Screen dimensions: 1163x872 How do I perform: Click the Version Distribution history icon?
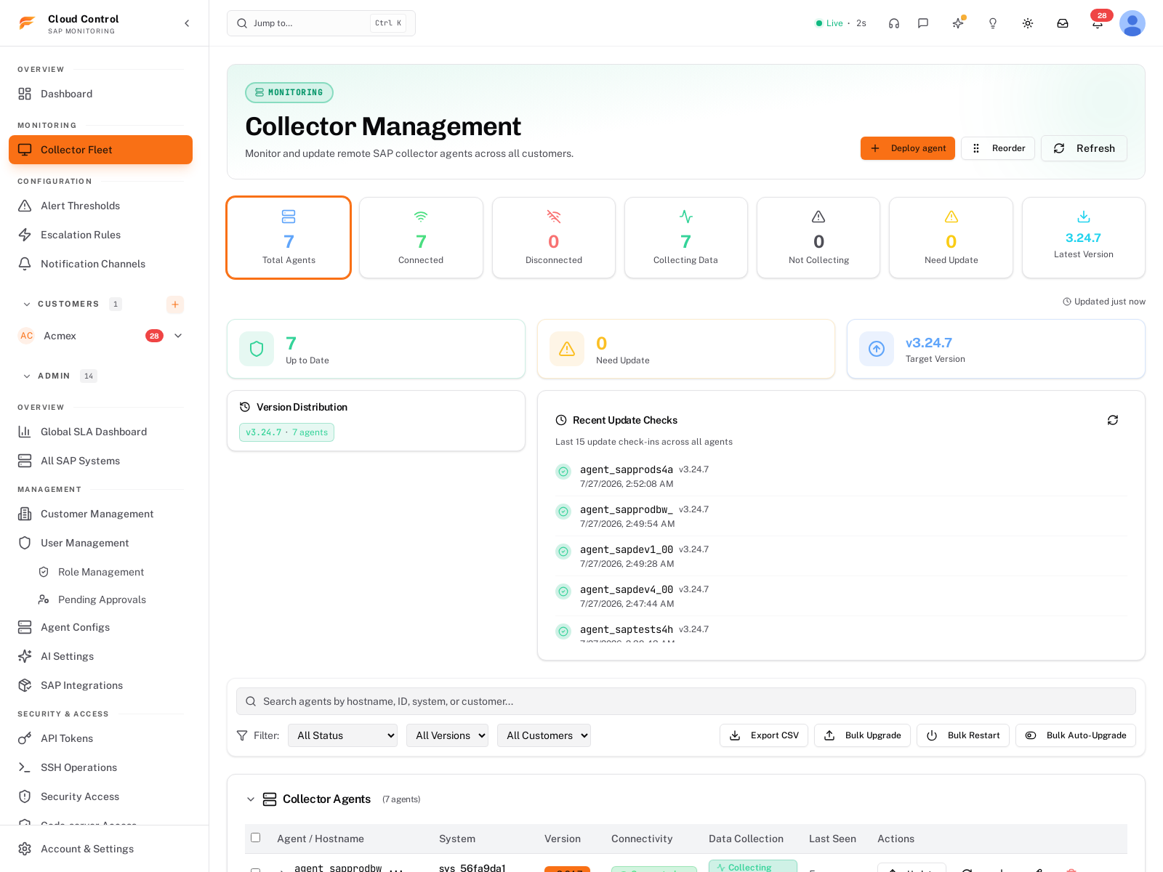[245, 407]
